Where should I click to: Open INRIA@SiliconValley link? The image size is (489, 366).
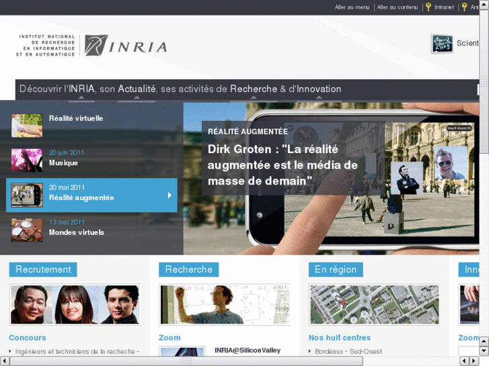tap(248, 351)
